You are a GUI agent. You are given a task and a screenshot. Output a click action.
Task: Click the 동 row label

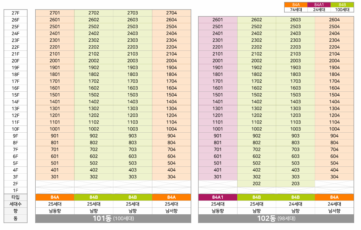coord(16,218)
